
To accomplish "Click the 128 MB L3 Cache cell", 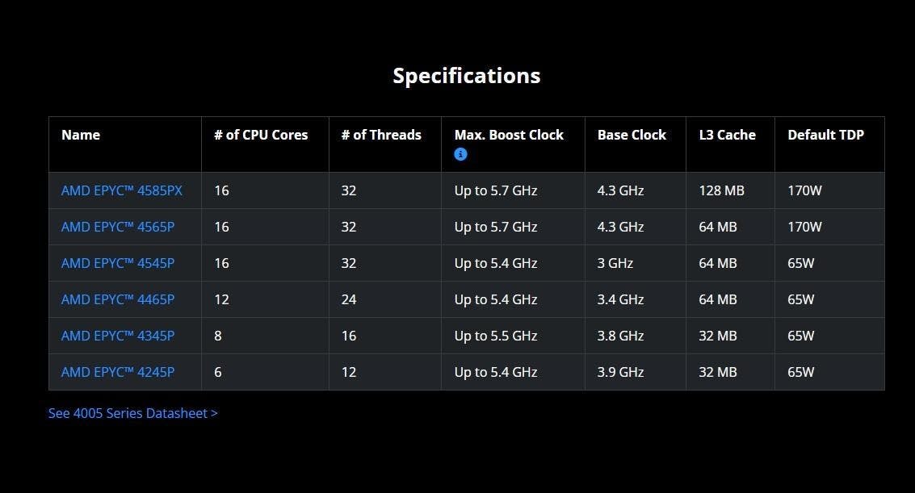I will point(721,191).
